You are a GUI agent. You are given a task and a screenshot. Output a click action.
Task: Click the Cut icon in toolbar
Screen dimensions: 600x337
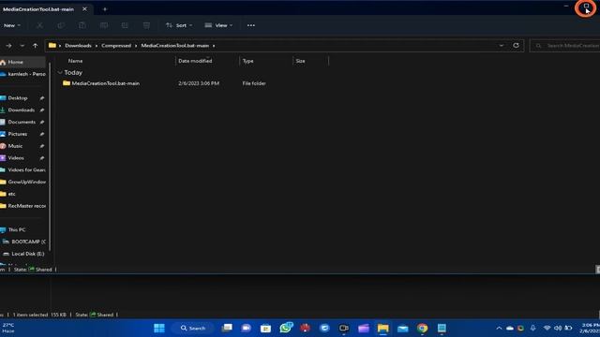click(39, 25)
